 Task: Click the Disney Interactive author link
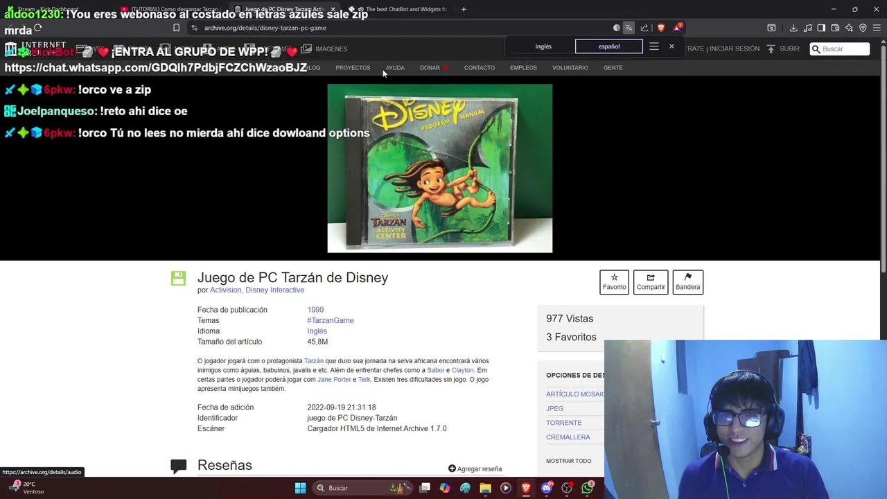coord(274,290)
